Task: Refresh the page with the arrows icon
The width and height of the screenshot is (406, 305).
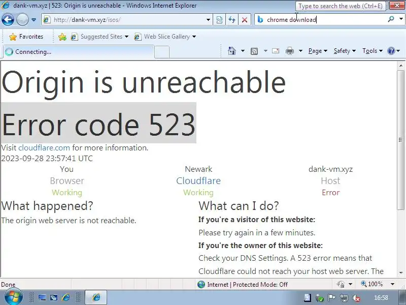Action: (232, 20)
